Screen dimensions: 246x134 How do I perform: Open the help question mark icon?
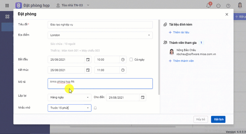click(x=228, y=6)
